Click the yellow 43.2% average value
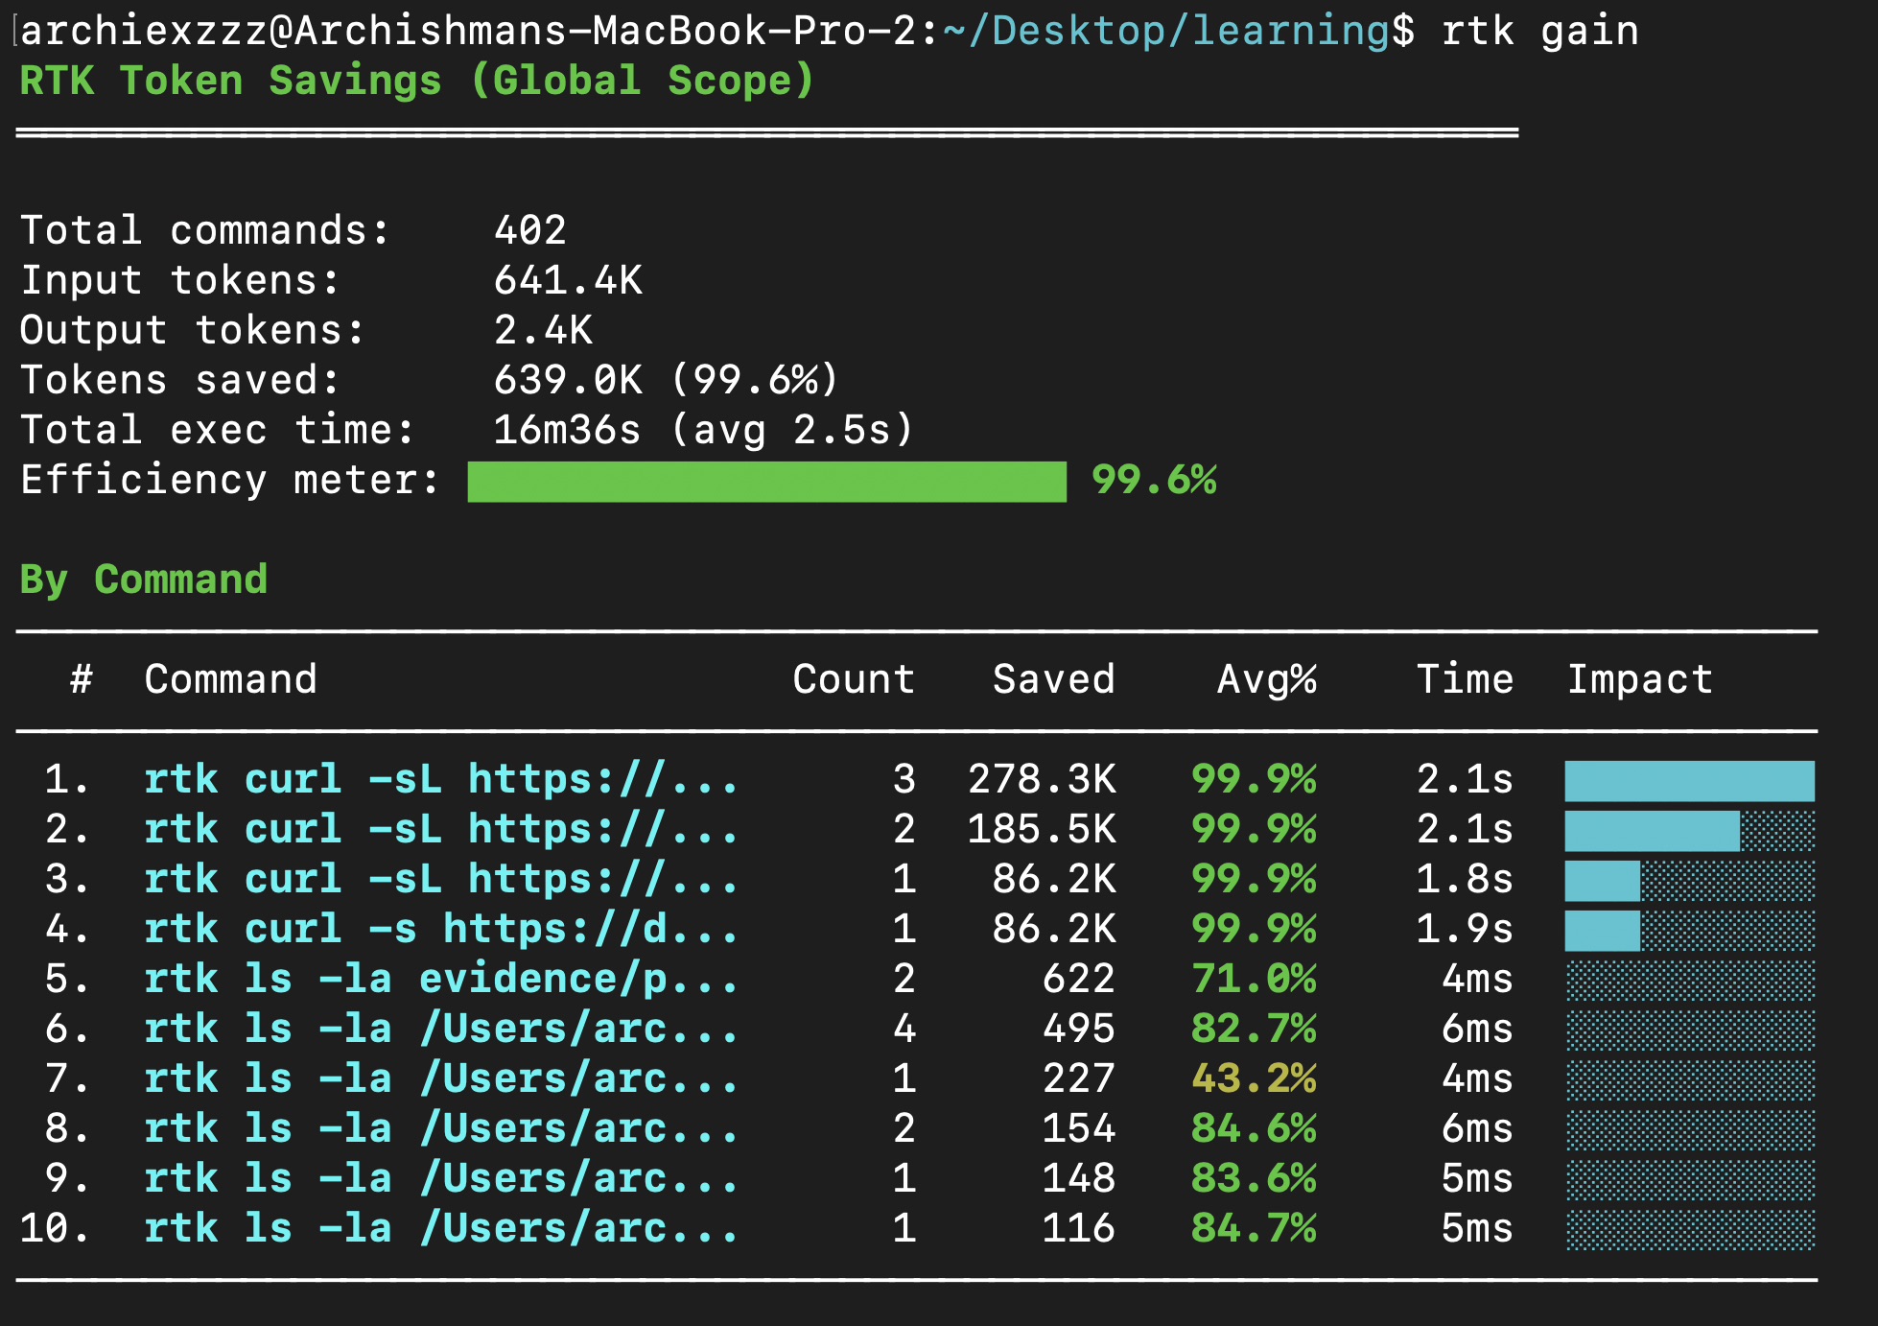1878x1326 pixels. pos(1254,1078)
